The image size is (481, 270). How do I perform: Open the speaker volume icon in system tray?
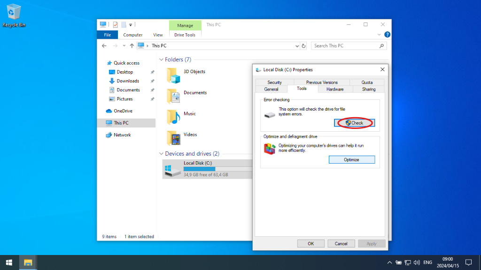coord(417,262)
